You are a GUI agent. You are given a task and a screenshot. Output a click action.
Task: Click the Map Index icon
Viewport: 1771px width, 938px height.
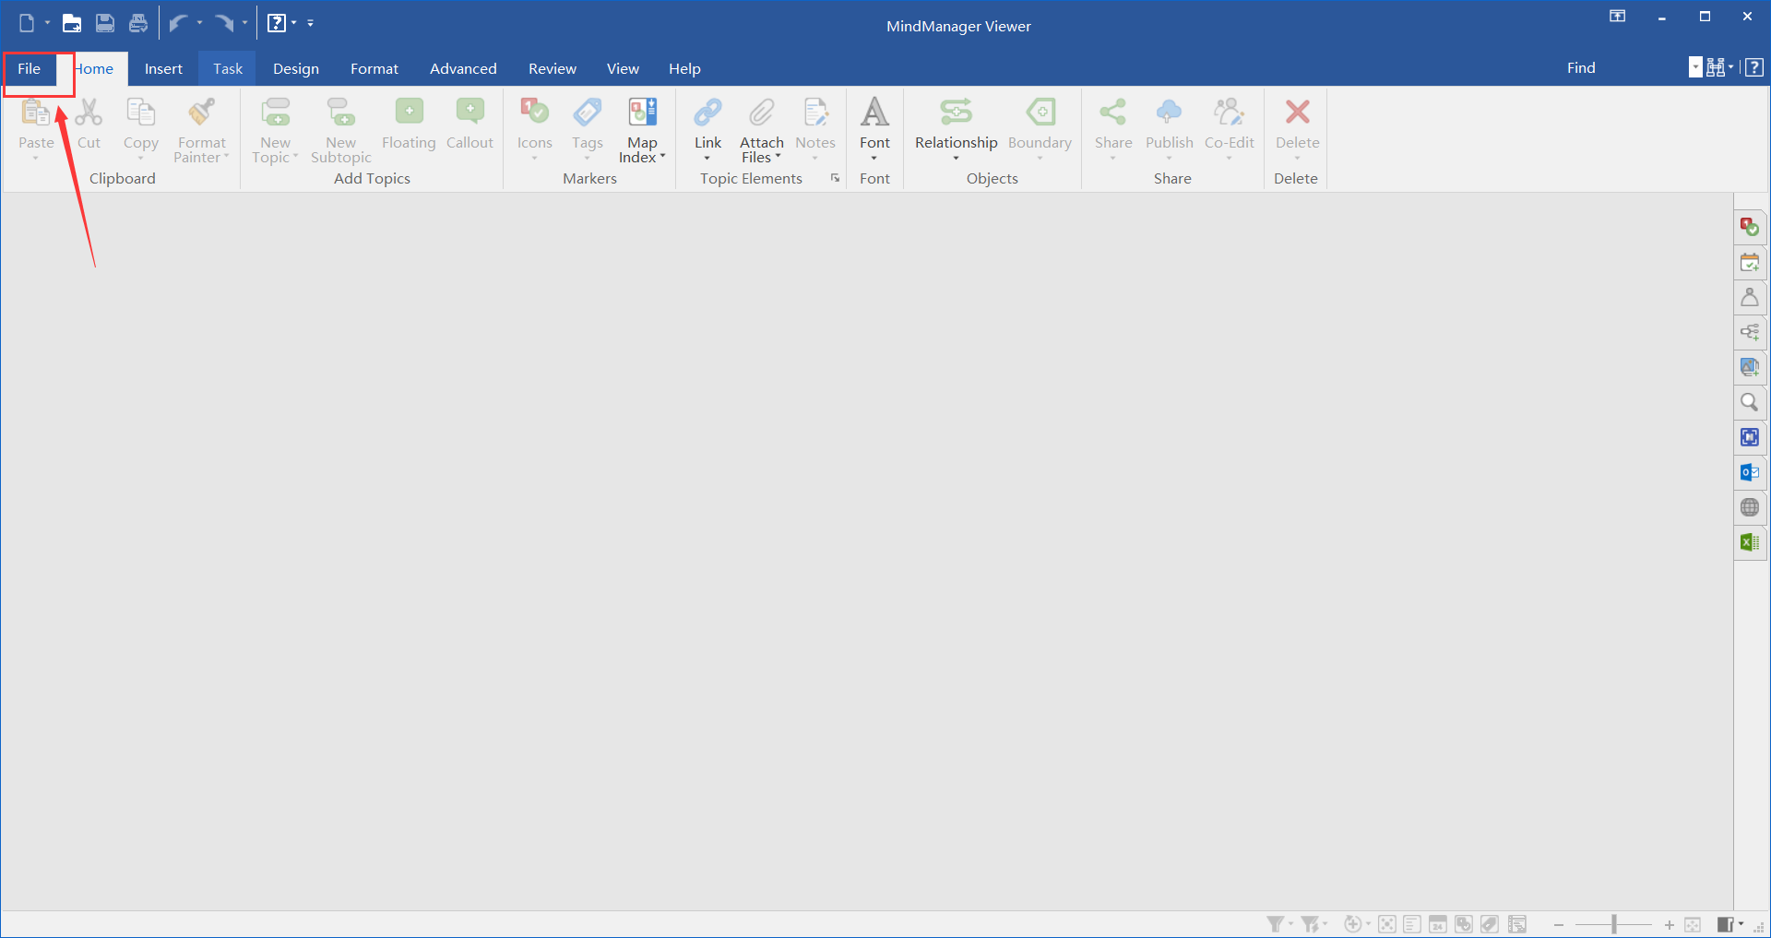642,113
